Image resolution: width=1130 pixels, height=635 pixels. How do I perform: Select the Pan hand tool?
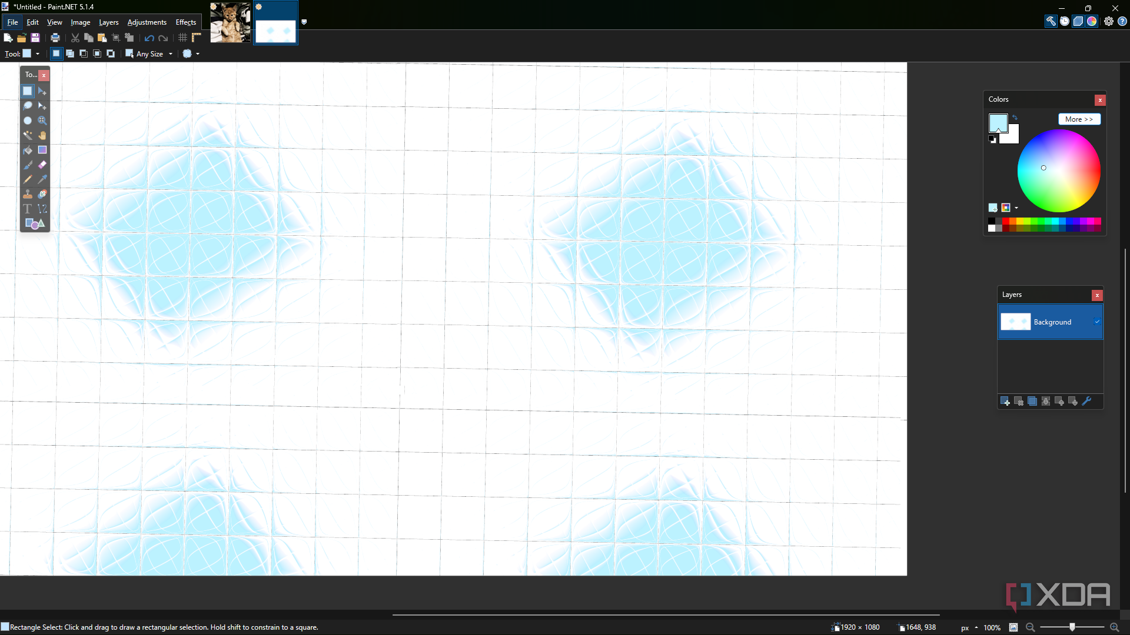coord(42,135)
